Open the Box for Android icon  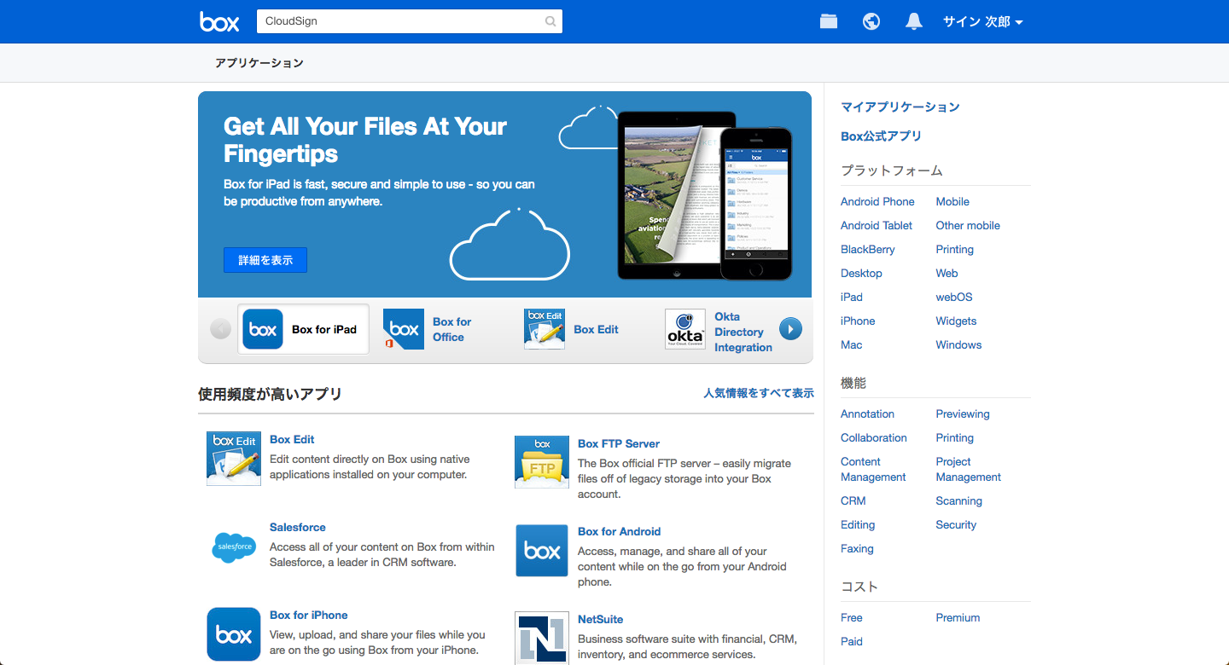point(541,551)
